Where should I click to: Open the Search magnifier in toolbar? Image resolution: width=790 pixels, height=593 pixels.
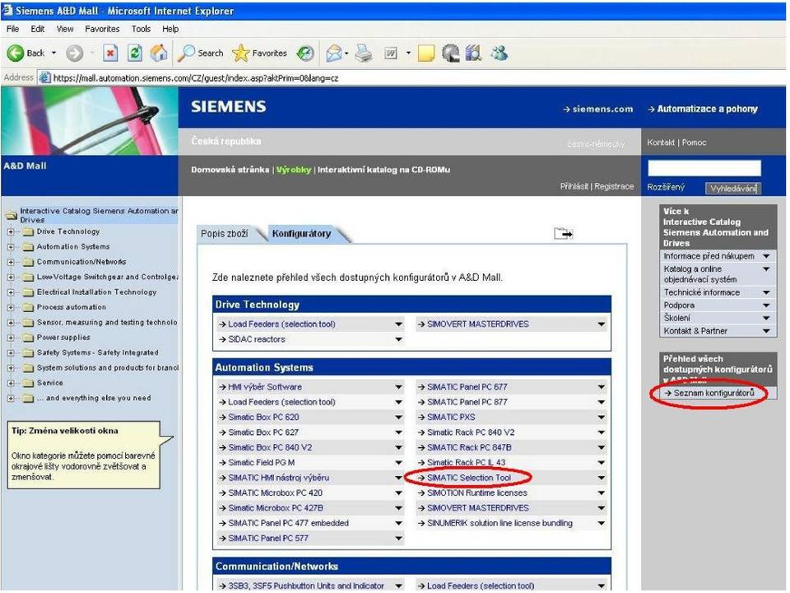(x=187, y=53)
